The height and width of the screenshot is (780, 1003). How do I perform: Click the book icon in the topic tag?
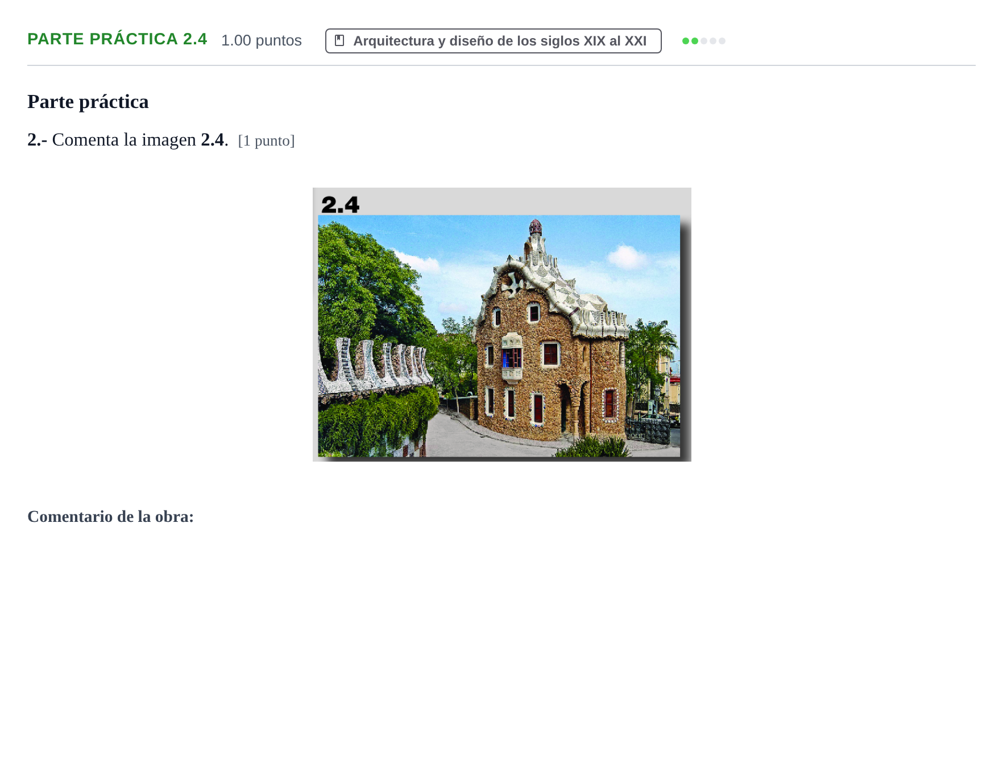[x=339, y=40]
